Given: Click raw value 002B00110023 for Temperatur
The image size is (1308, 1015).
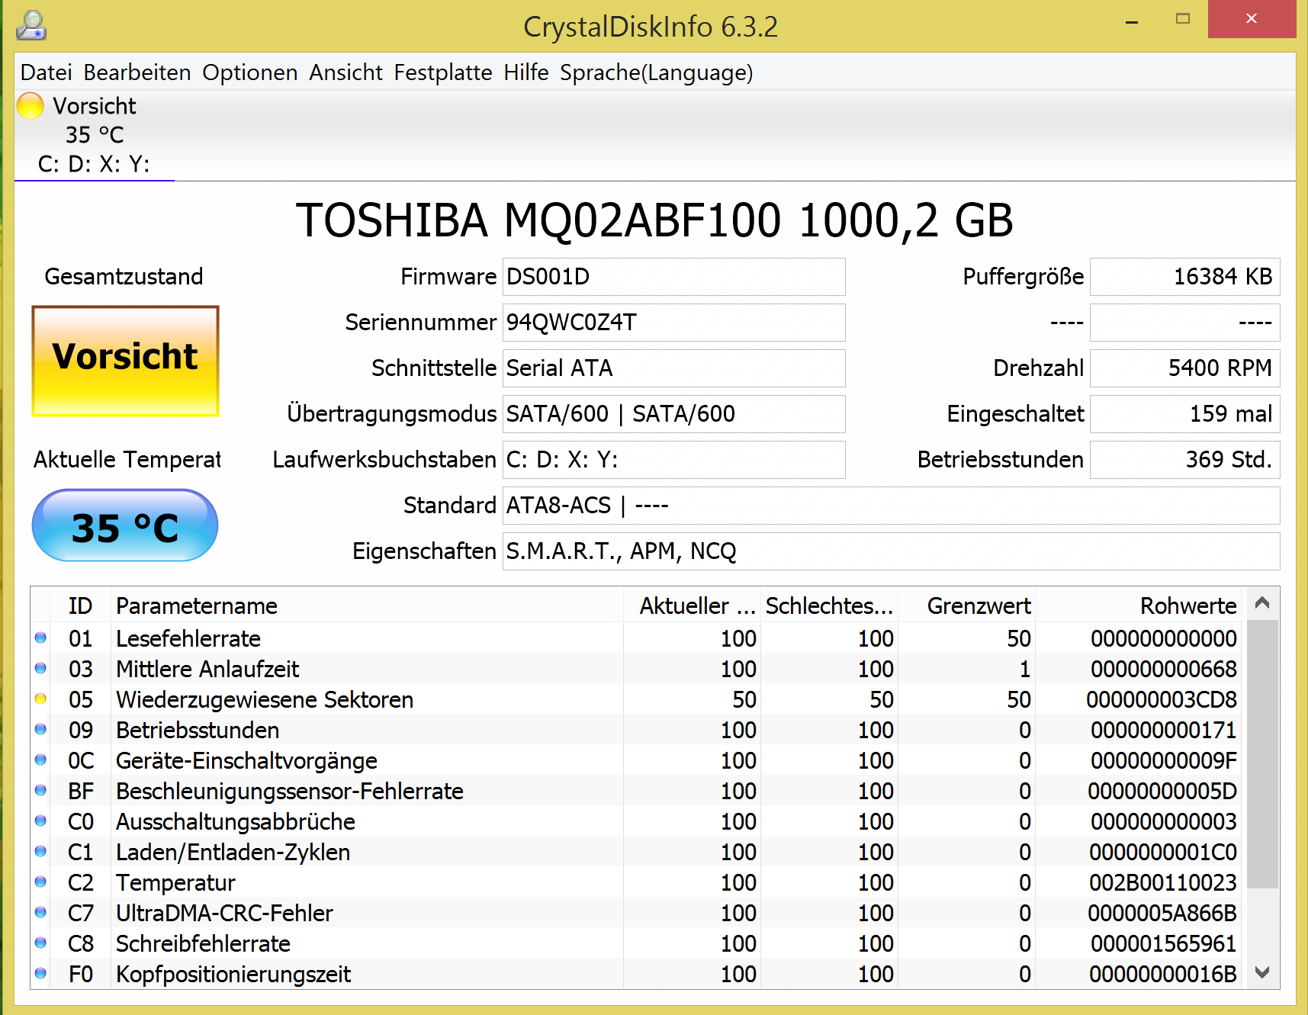Looking at the screenshot, I should pyautogui.click(x=1162, y=882).
